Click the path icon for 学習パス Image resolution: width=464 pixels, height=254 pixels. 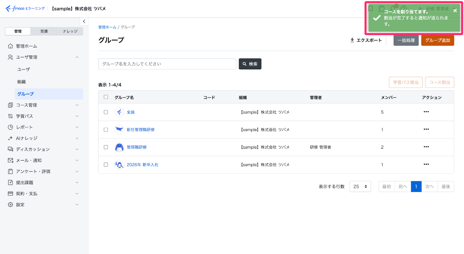coord(10,116)
